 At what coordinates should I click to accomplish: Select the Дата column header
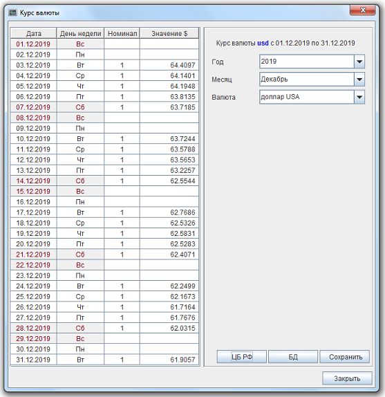click(34, 33)
